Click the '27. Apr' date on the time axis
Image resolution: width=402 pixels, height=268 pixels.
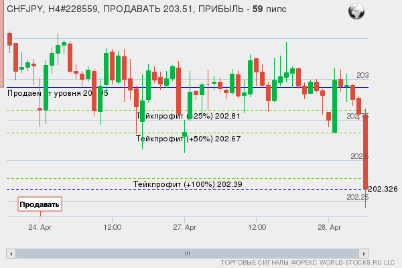coord(185,227)
